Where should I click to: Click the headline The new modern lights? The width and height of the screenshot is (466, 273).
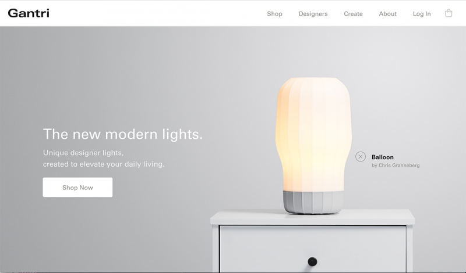pyautogui.click(x=123, y=134)
